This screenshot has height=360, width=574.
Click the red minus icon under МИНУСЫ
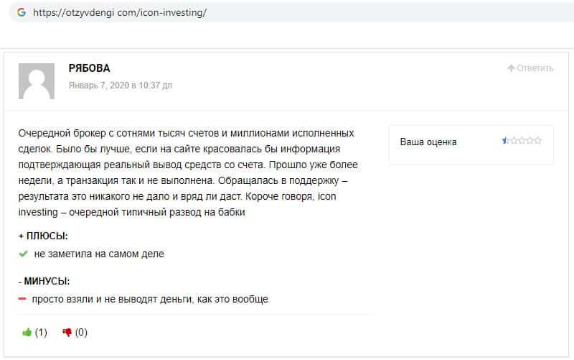pyautogui.click(x=23, y=299)
